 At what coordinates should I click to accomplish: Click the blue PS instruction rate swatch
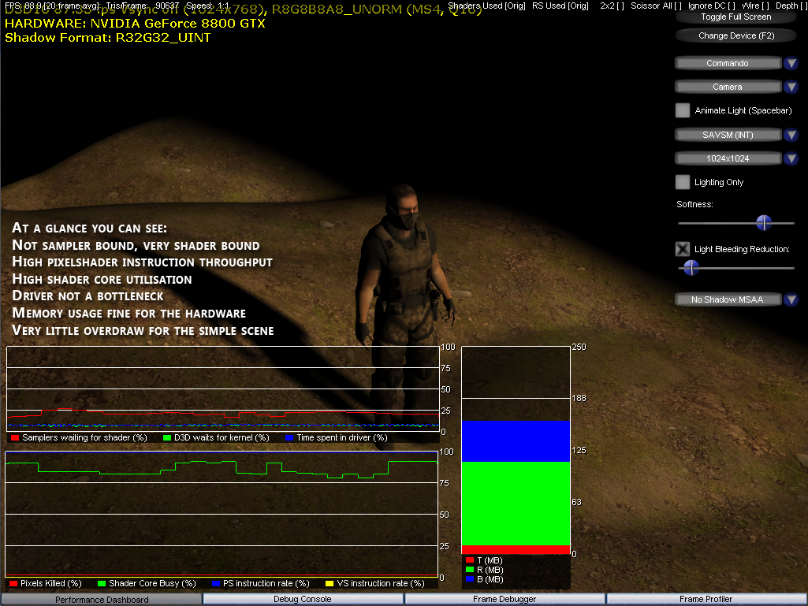pos(216,583)
